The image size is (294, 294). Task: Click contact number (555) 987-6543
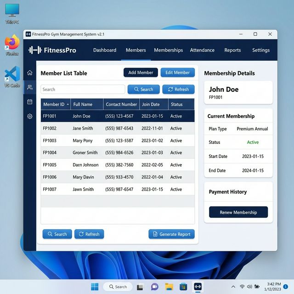click(119, 128)
